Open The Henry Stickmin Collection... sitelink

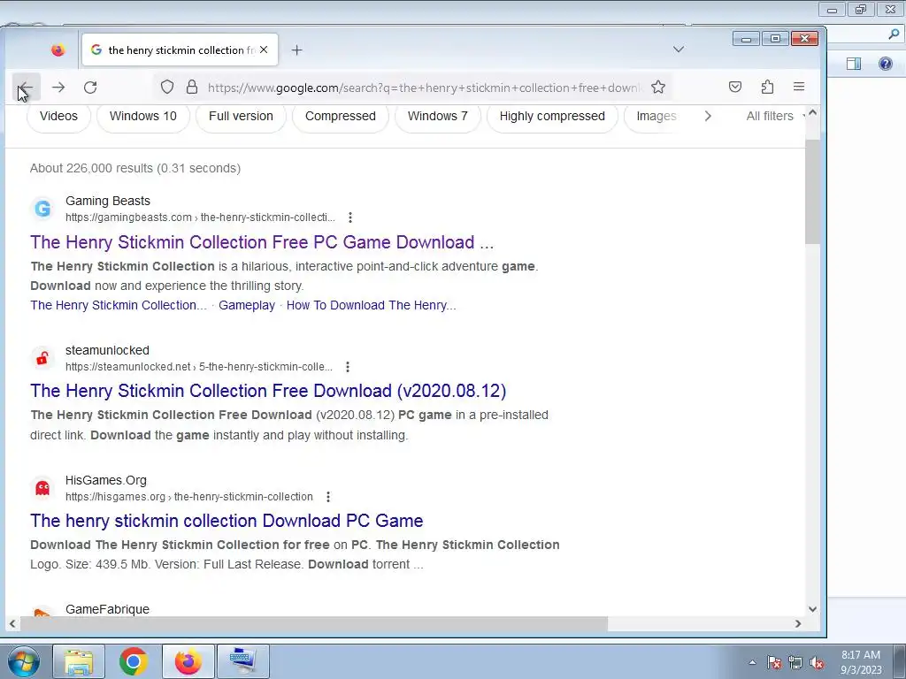click(x=119, y=305)
